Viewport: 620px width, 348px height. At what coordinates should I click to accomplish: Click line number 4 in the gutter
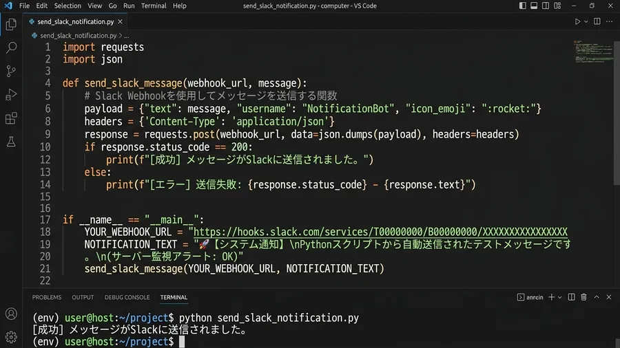[48, 83]
